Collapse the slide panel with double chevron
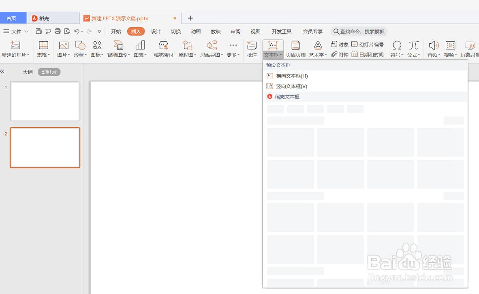479x294 pixels. click(2, 71)
